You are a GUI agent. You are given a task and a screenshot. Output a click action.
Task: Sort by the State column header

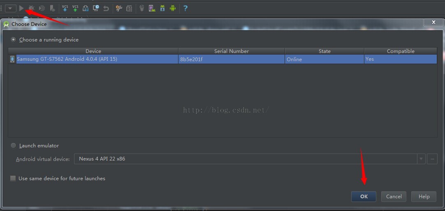click(324, 51)
